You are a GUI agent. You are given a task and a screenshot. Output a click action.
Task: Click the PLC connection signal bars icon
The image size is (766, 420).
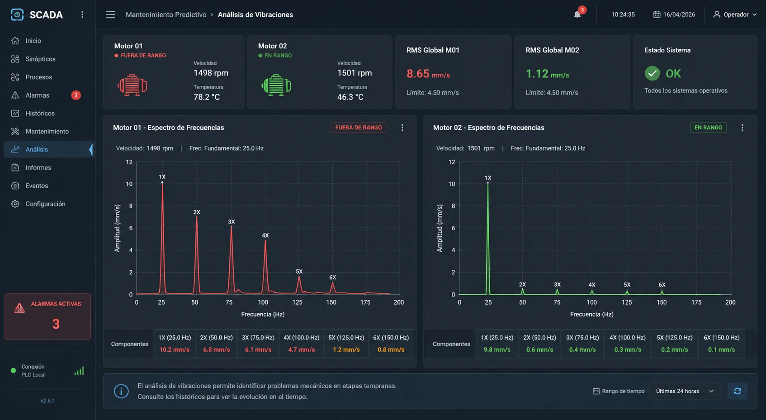(79, 371)
